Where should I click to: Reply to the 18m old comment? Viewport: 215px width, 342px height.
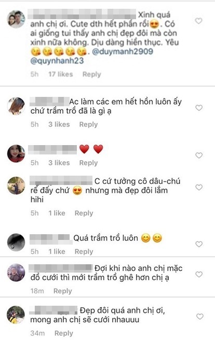[x=63, y=291]
